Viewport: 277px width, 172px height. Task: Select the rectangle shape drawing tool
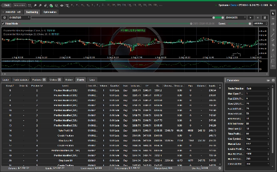point(273,61)
